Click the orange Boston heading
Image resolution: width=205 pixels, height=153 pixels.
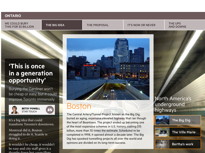[79, 106]
